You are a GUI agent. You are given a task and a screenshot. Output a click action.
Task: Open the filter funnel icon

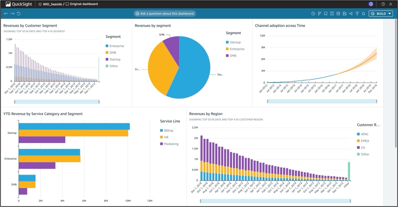pyautogui.click(x=357, y=14)
